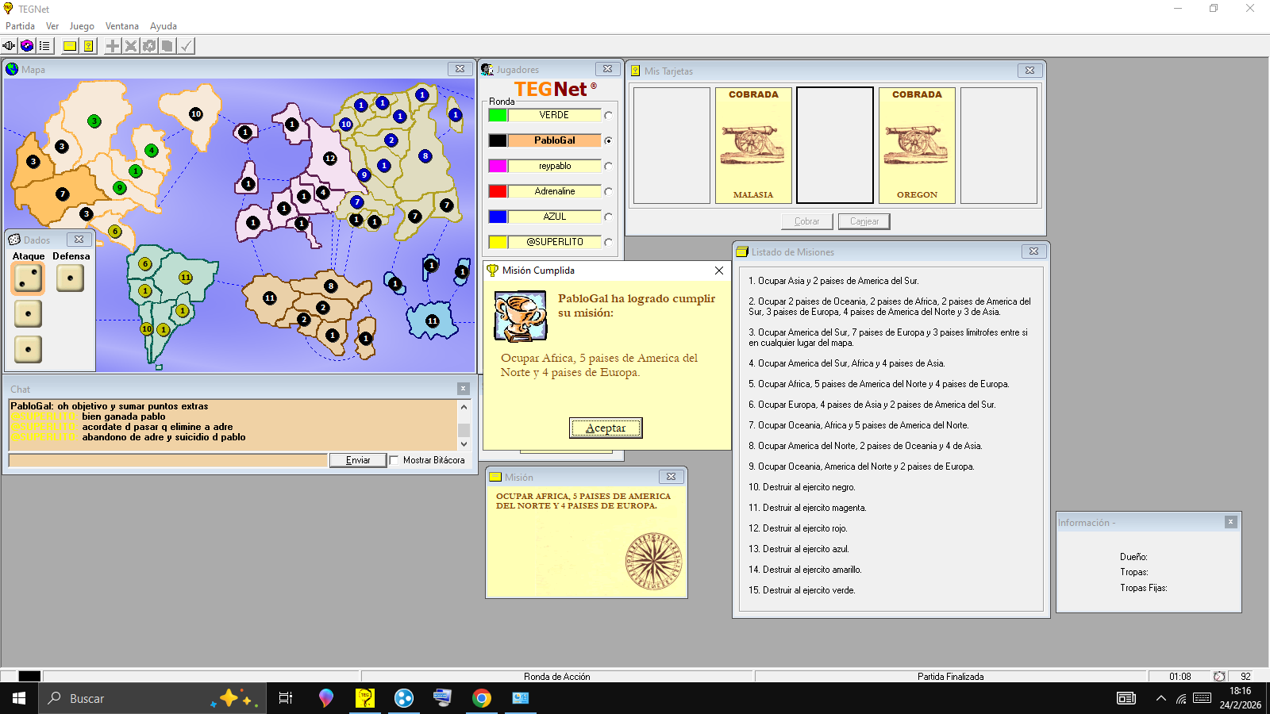Select the radio button next to @SUPERLITO

[x=608, y=242]
